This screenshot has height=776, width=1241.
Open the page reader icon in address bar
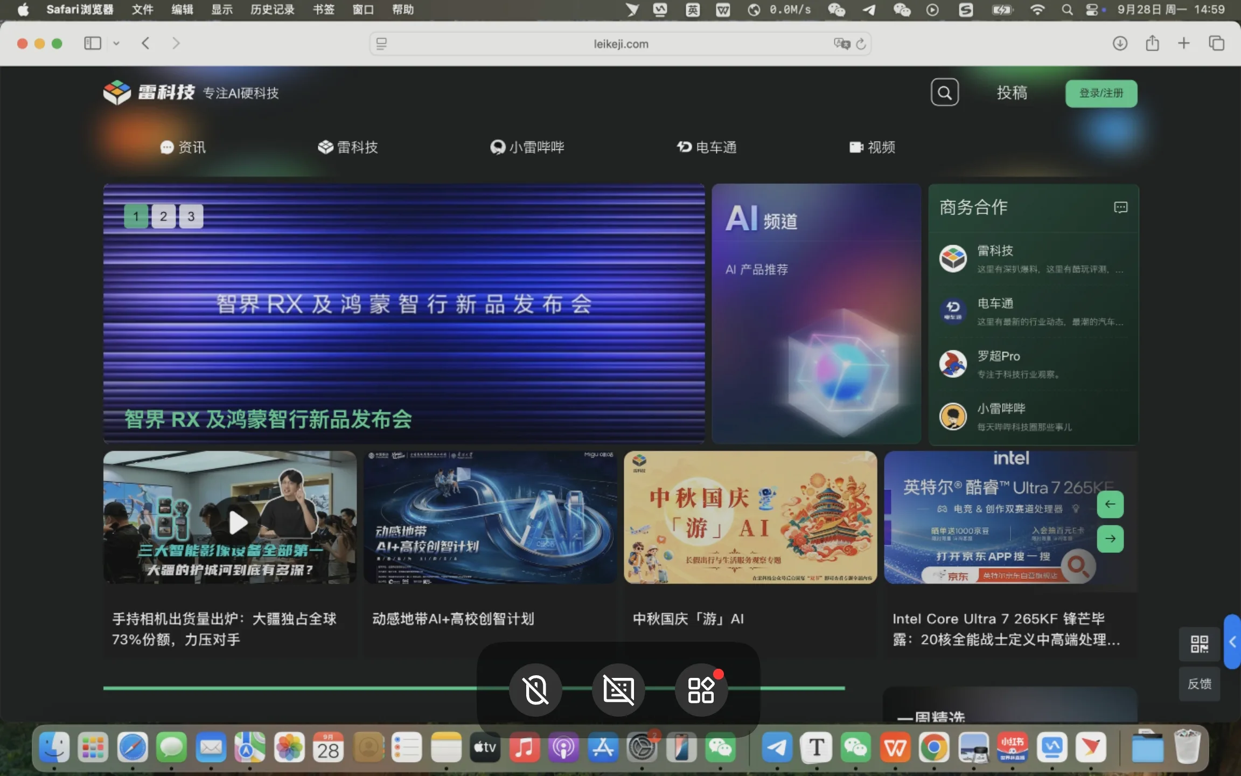(381, 44)
